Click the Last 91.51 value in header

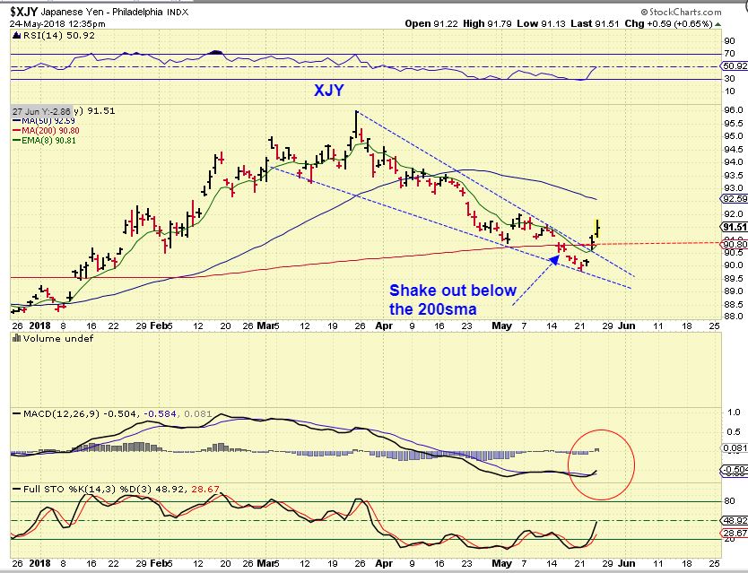coord(595,23)
